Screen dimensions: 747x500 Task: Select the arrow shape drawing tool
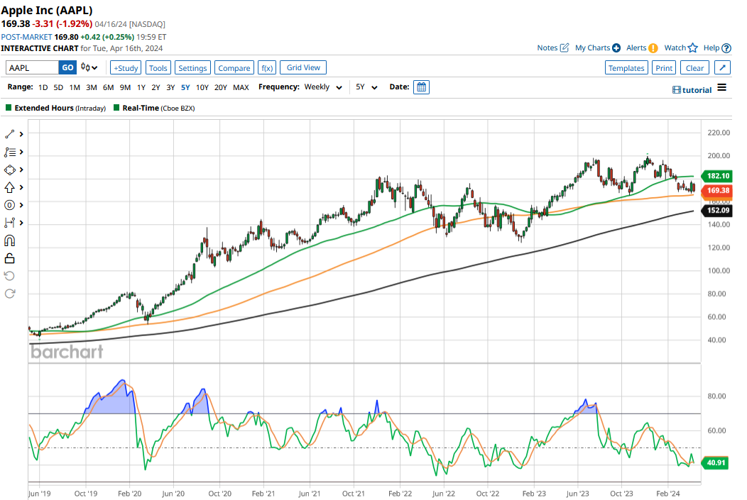pyautogui.click(x=10, y=187)
